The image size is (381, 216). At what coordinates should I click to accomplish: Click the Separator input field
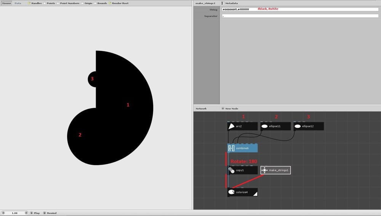click(x=300, y=16)
